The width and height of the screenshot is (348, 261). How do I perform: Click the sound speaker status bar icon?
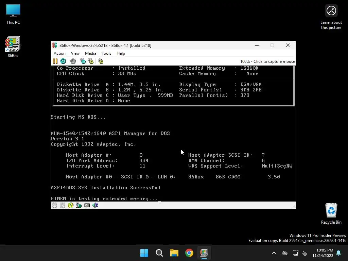(x=95, y=205)
